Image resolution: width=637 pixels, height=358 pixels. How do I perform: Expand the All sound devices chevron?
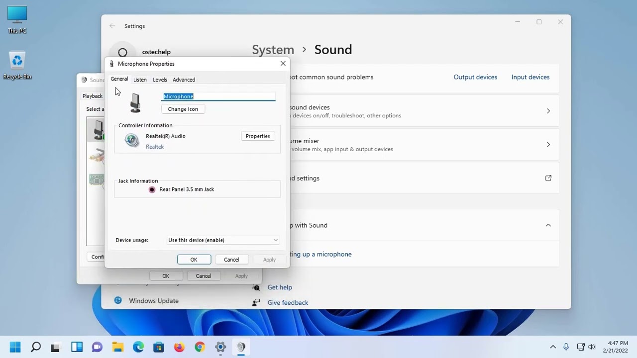(548, 111)
